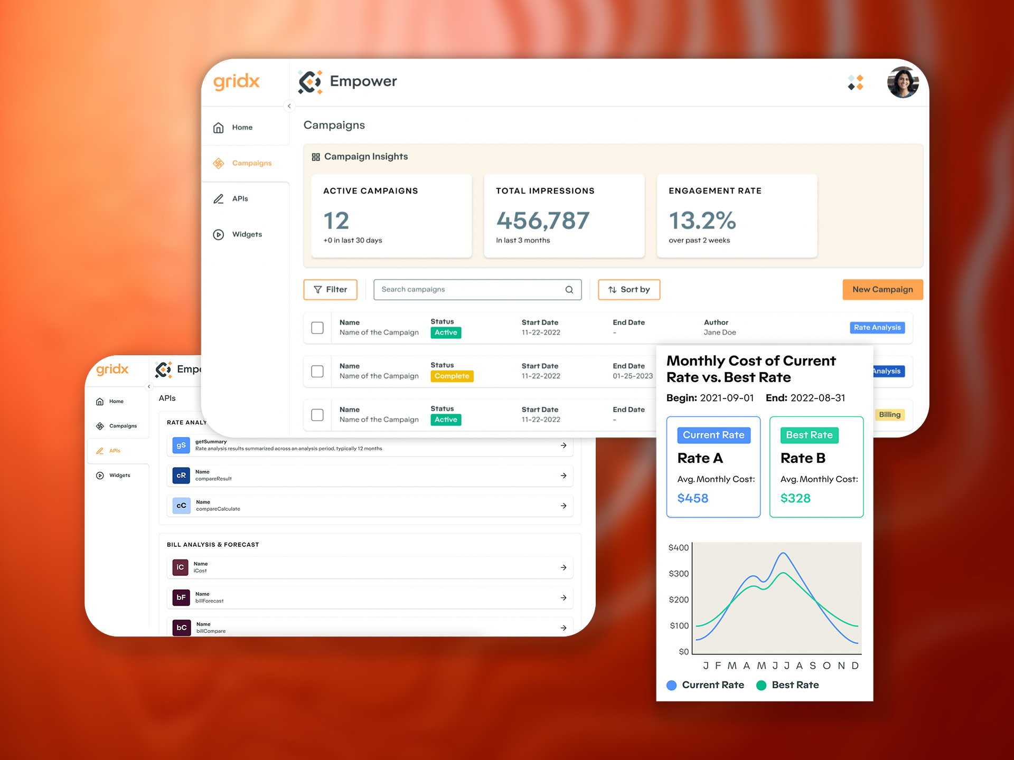The image size is (1014, 760).
Task: Open compareCalculate row arrow
Action: [564, 506]
